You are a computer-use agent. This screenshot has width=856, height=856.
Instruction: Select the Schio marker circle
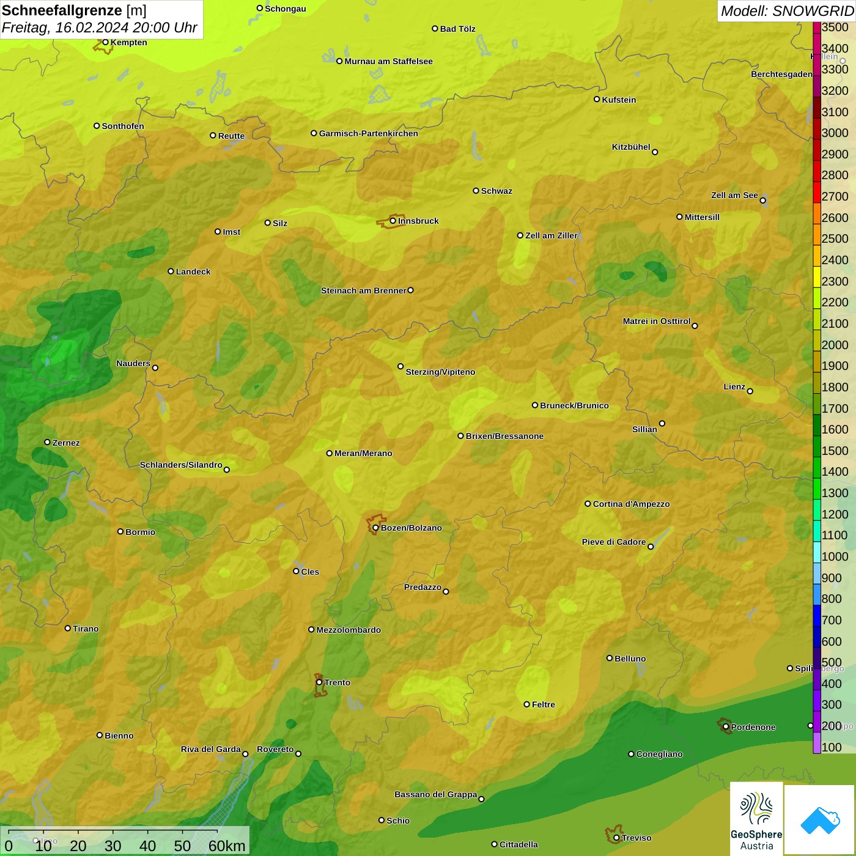tap(382, 821)
